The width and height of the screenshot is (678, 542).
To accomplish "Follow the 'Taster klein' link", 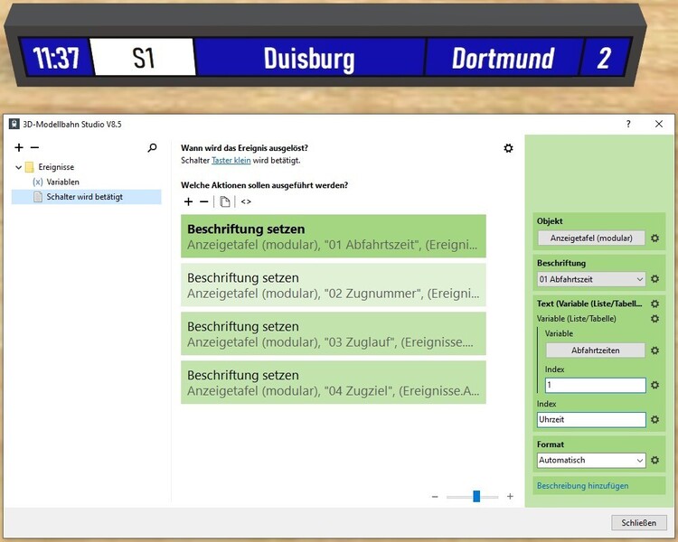I will pos(231,161).
